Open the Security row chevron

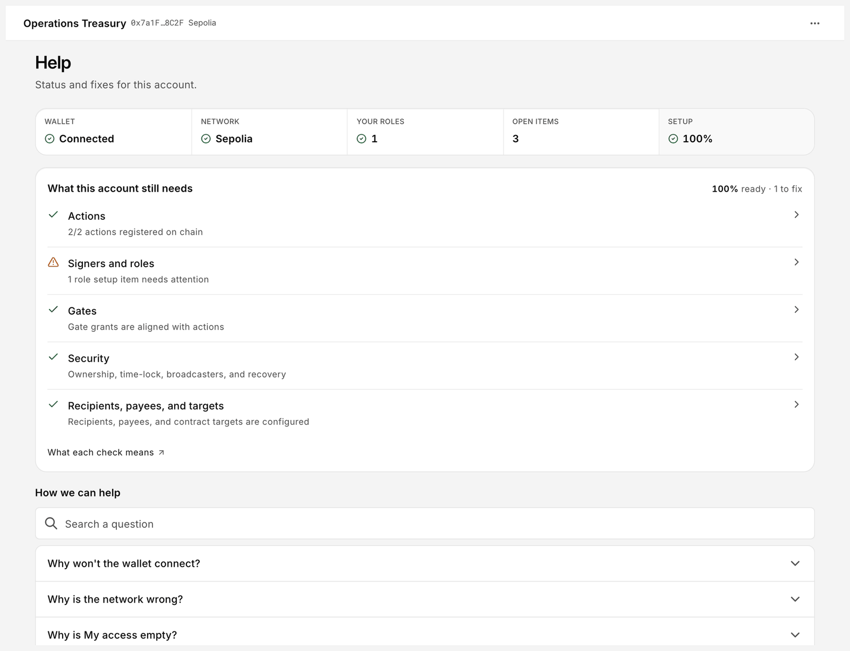pyautogui.click(x=796, y=357)
